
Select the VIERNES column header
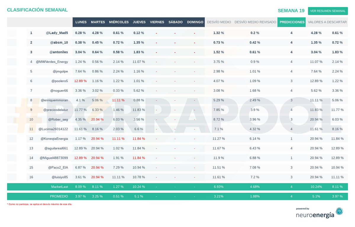pyautogui.click(x=157, y=22)
